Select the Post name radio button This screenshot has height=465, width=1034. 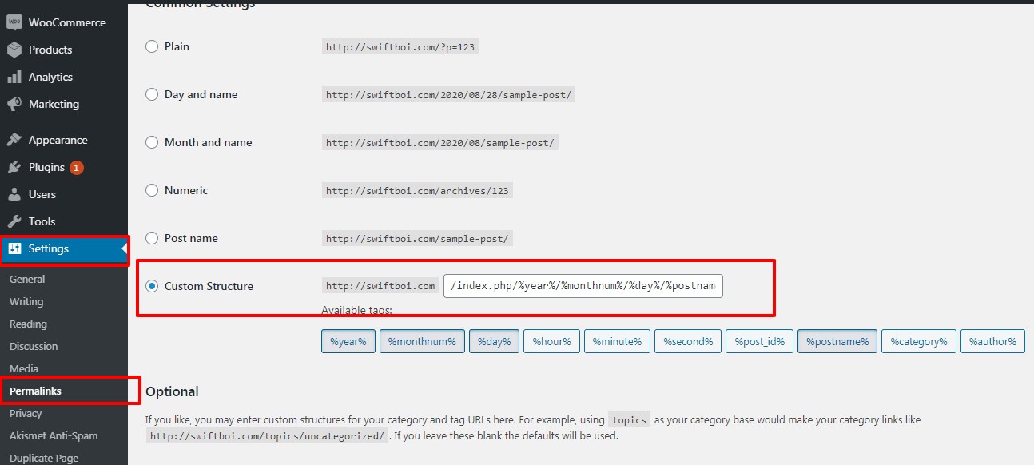tap(152, 238)
